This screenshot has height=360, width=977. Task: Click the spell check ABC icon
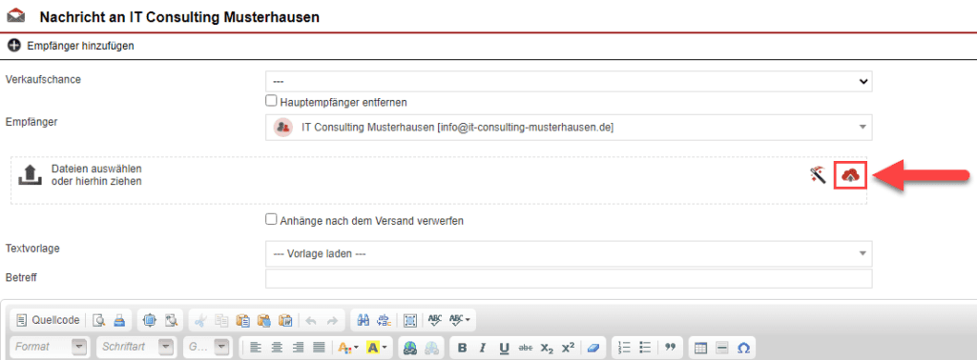coord(435,321)
